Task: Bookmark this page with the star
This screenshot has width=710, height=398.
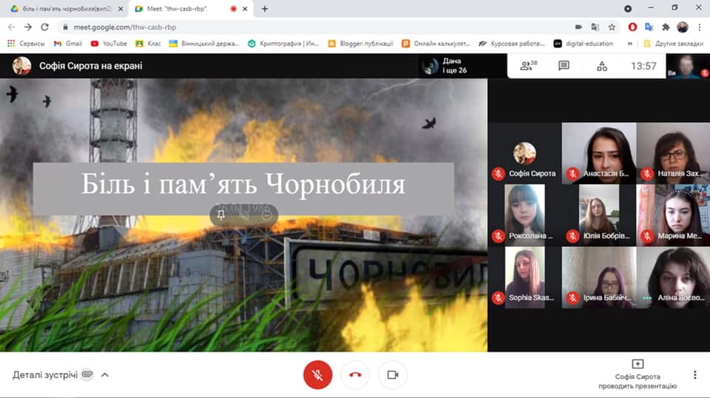Action: (x=612, y=27)
